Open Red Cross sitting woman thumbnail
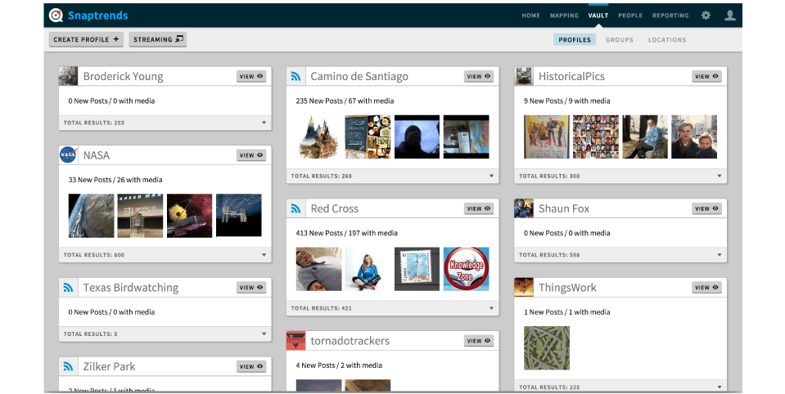 368,269
